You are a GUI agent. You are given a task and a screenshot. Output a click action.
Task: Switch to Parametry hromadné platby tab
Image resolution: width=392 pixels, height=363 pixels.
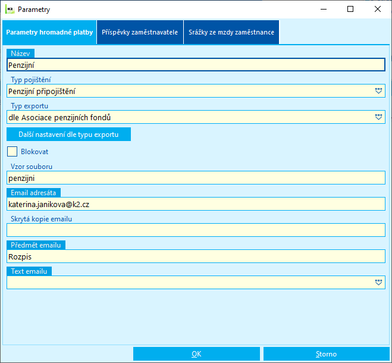[x=49, y=32]
